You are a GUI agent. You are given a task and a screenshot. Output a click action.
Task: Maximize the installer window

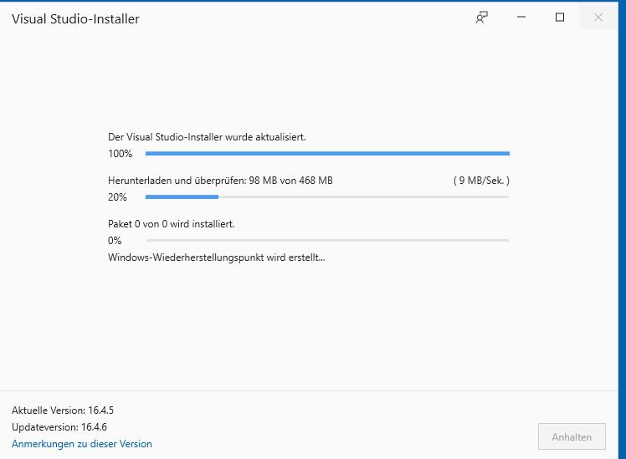pos(560,18)
